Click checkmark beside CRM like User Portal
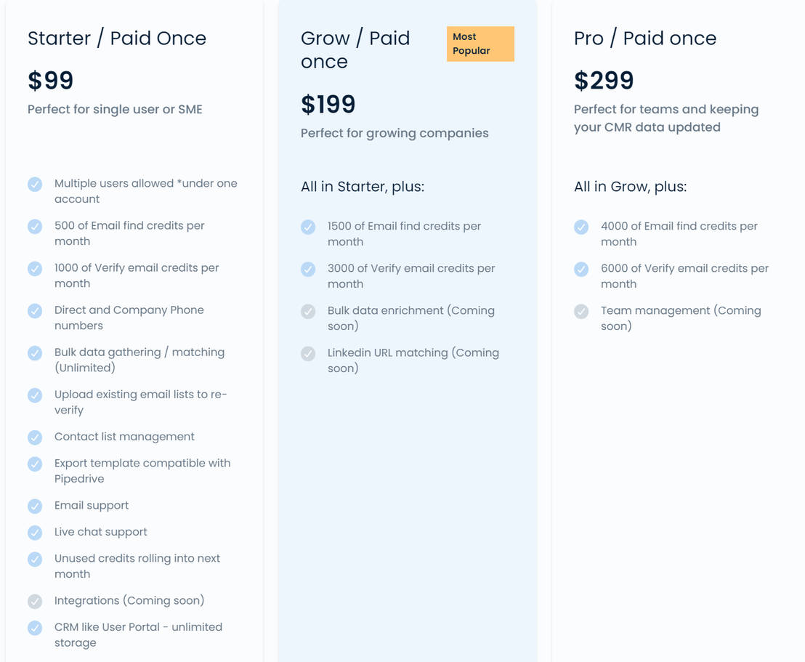 (35, 628)
